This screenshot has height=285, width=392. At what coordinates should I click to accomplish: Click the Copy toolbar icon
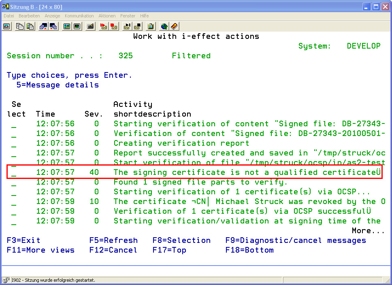(19, 26)
